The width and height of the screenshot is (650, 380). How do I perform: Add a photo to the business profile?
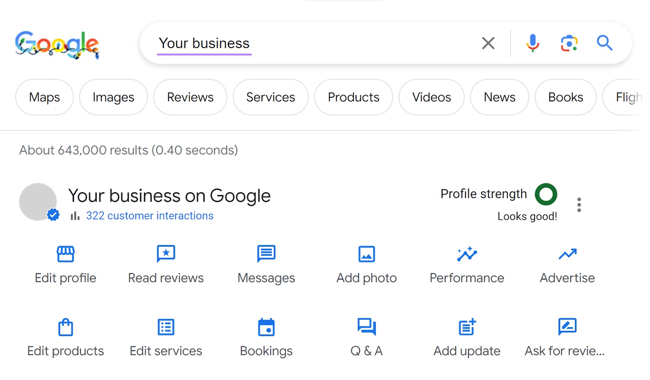point(366,264)
